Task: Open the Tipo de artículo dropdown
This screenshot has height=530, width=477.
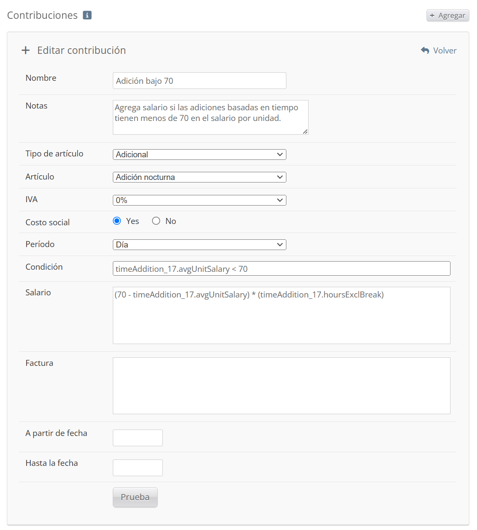Action: tap(199, 154)
